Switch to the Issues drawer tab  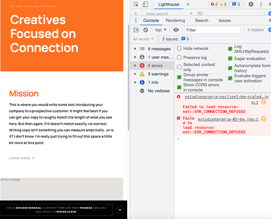225,21
